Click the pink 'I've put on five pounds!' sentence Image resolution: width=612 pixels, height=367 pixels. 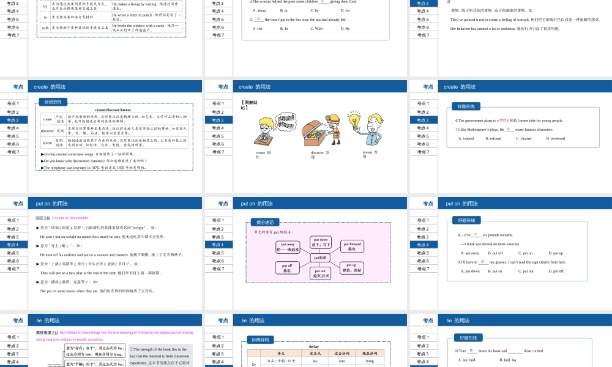(70, 218)
